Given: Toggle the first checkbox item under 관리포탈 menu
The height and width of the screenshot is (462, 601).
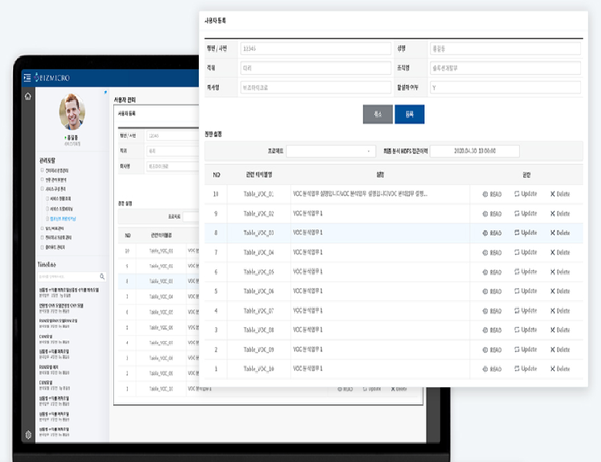Looking at the screenshot, I should (x=41, y=169).
